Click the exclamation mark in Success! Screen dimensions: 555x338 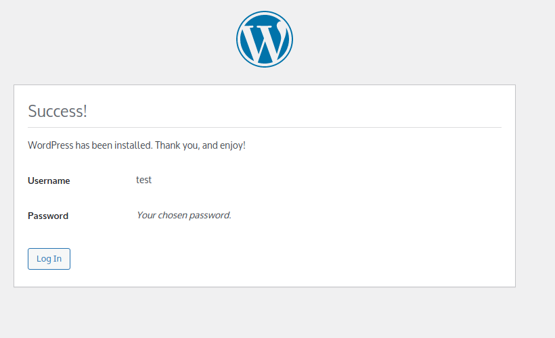pyautogui.click(x=85, y=111)
